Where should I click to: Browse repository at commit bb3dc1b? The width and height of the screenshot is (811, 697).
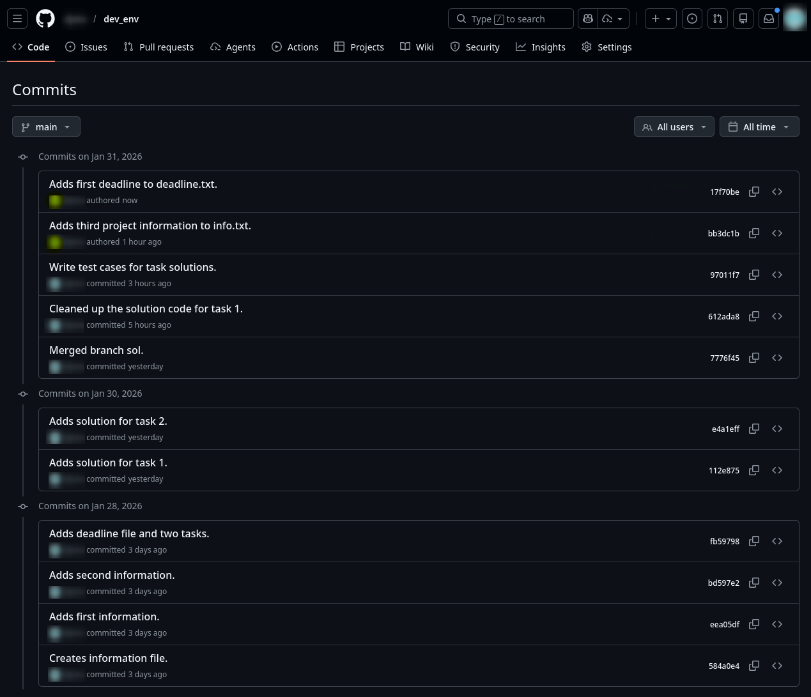pyautogui.click(x=777, y=233)
